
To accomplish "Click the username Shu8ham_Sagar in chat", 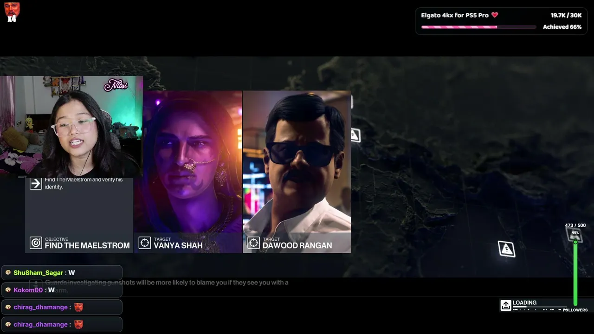I will click(38, 273).
